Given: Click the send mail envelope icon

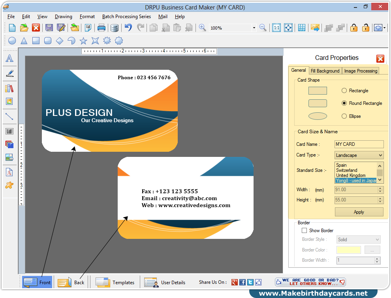Looking at the screenshot, I should pos(315,28).
